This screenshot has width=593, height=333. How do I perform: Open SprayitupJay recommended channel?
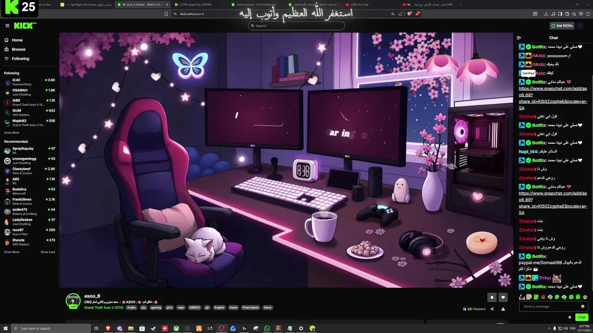(x=30, y=150)
